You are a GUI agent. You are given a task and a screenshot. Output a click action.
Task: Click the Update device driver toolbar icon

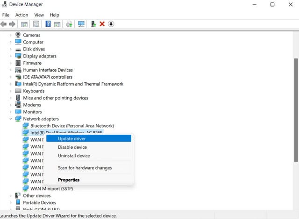pyautogui.click(x=93, y=24)
